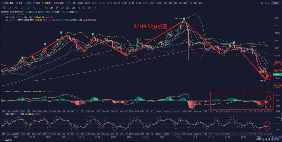Remove the MACD indicator with its X
The image size is (282, 142).
[22, 92]
